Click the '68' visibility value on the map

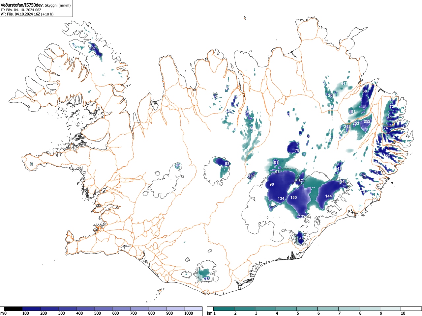click(365, 91)
